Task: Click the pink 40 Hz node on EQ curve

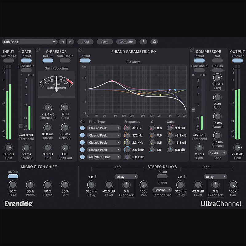Action: point(112,81)
